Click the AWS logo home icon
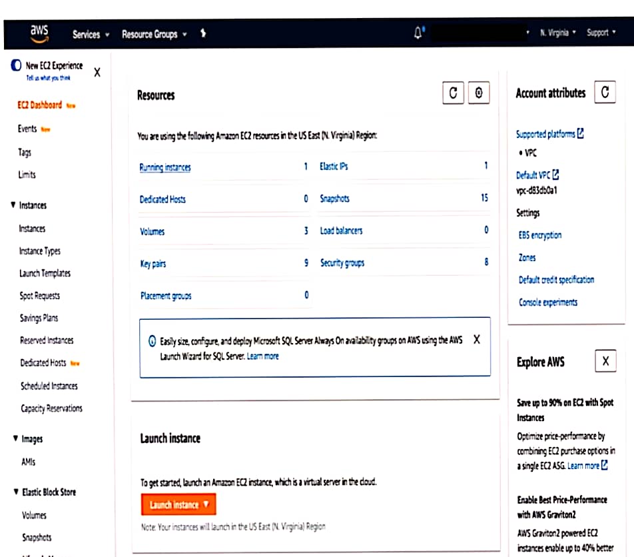 tap(39, 33)
